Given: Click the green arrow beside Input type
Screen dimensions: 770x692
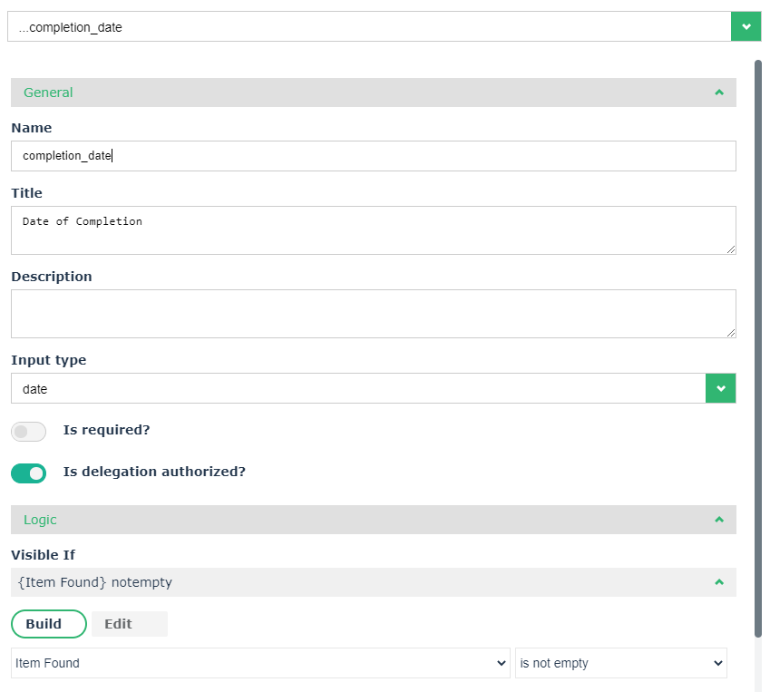Looking at the screenshot, I should click(720, 388).
